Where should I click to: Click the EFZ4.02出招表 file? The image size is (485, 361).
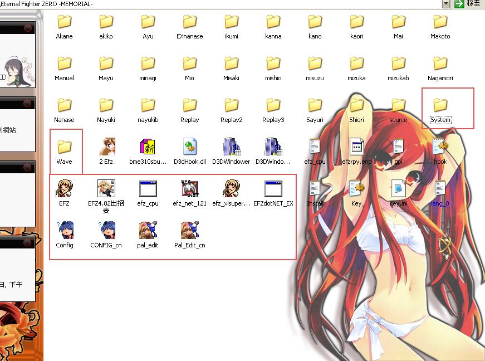(x=106, y=188)
